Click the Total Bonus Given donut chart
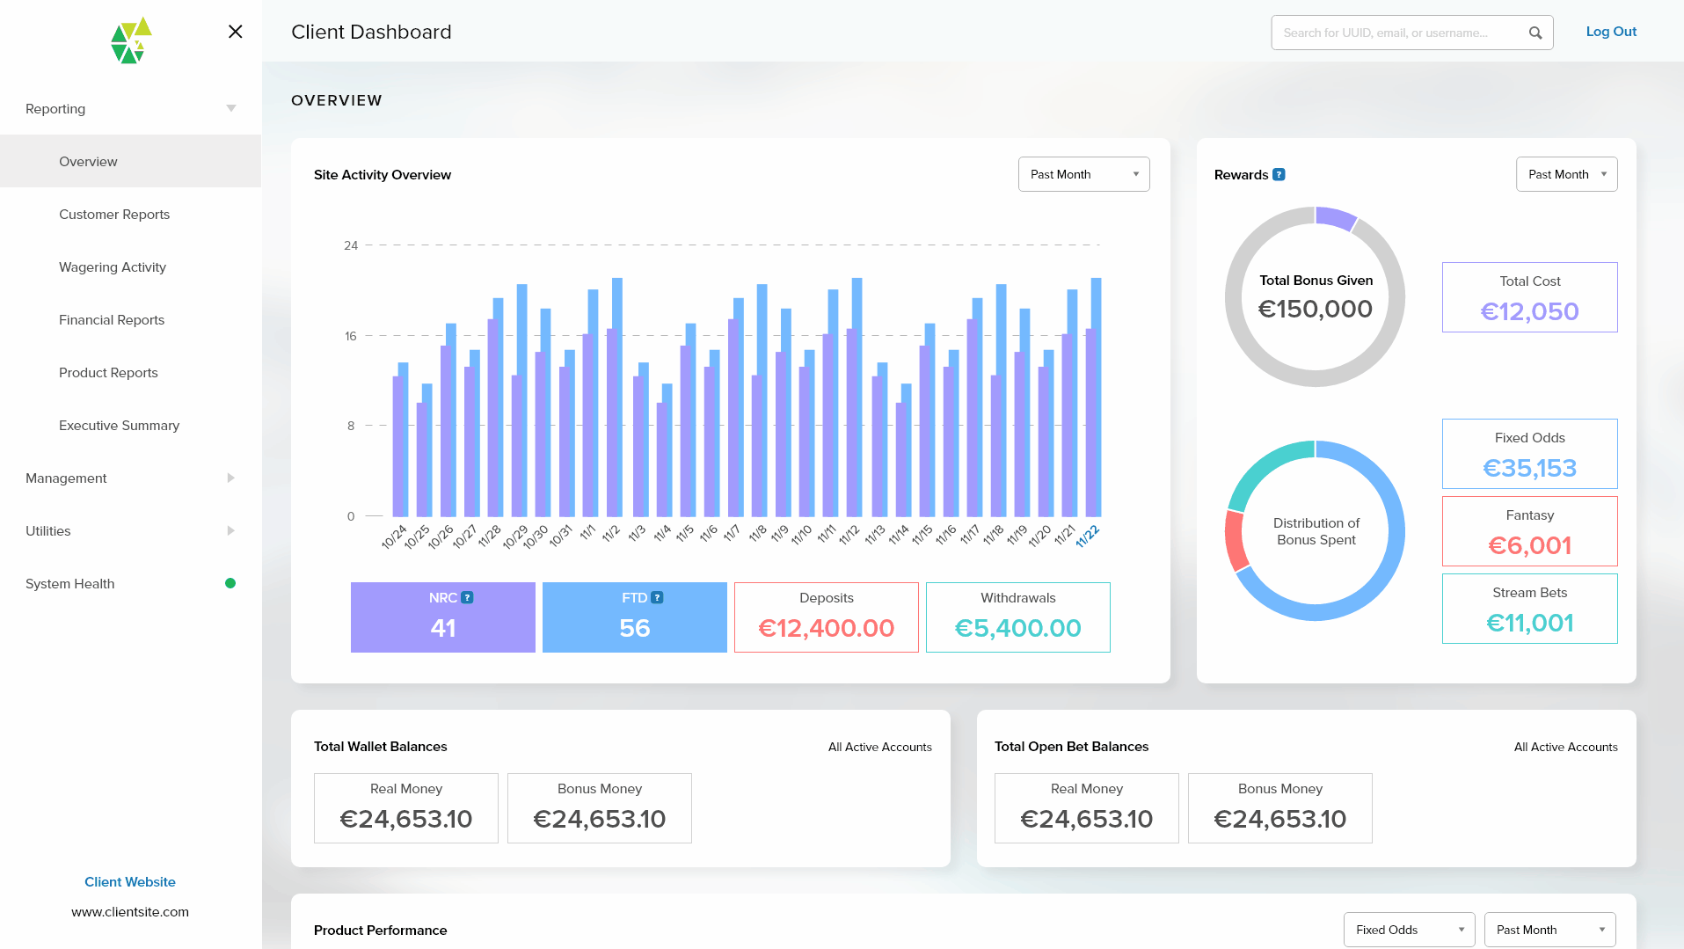The image size is (1684, 949). point(1316,296)
